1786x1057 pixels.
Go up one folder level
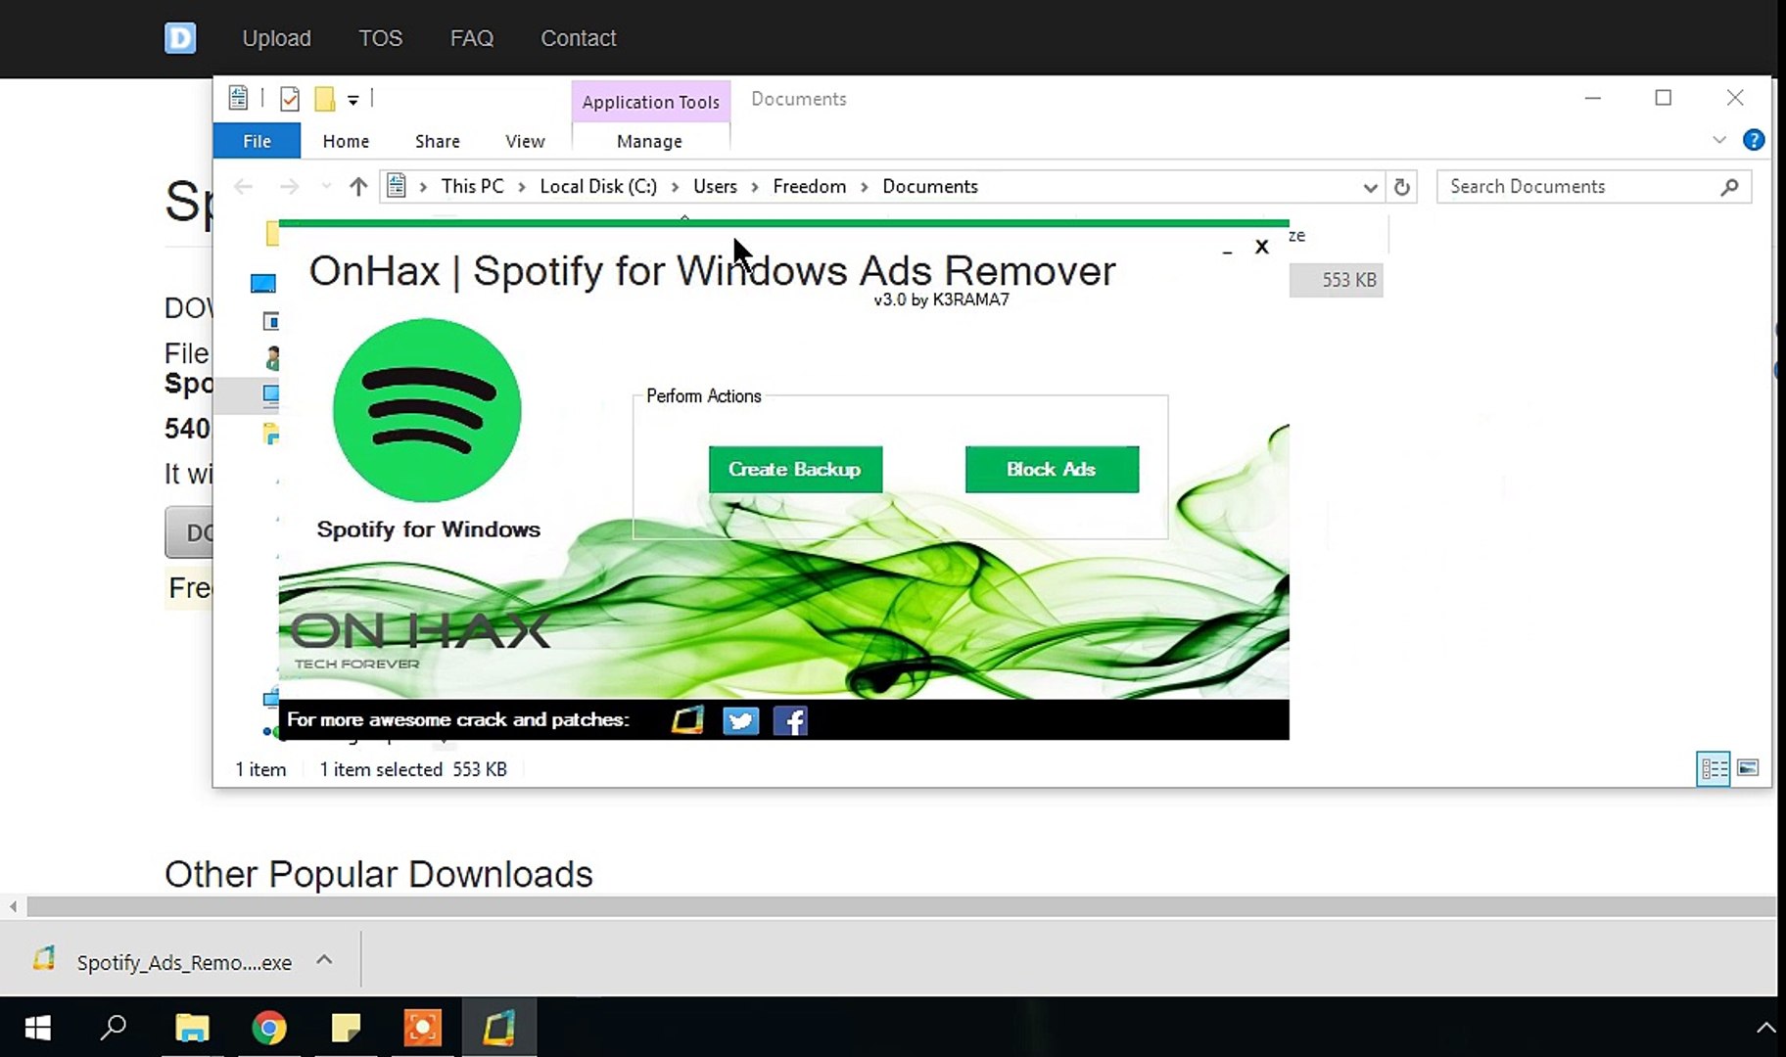358,186
